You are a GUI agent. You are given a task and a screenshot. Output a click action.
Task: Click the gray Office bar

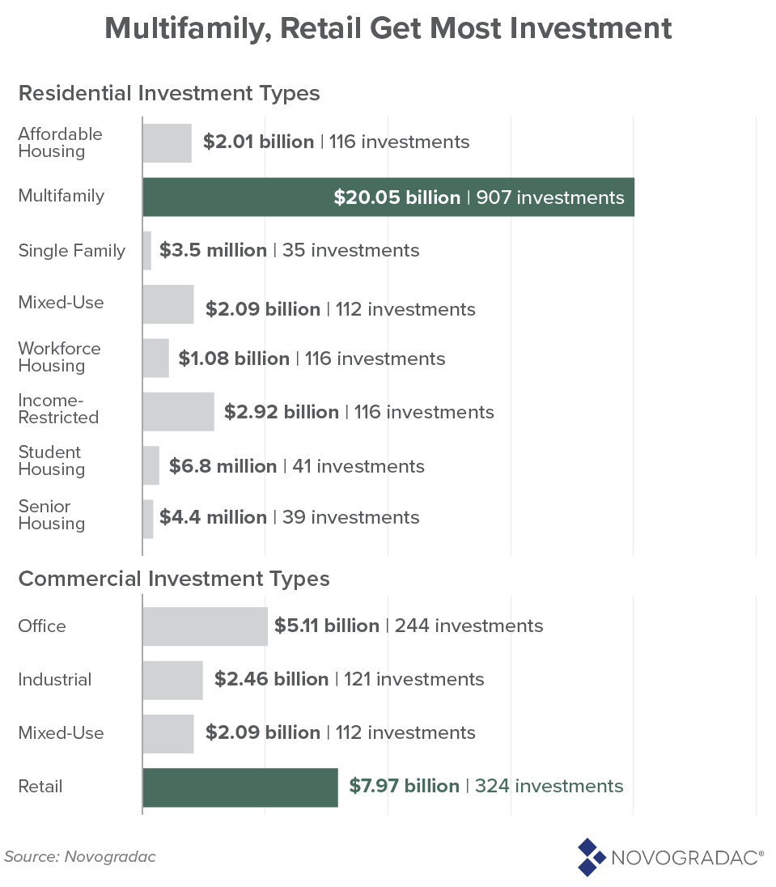click(205, 626)
